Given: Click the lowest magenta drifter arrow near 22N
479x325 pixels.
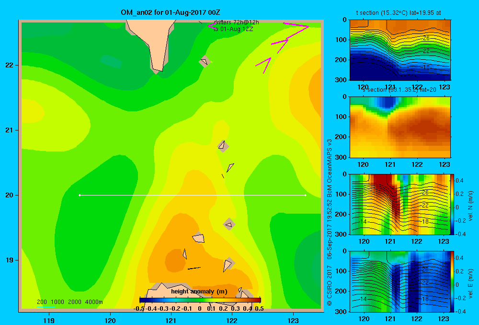Looking at the screenshot, I should (x=263, y=65).
